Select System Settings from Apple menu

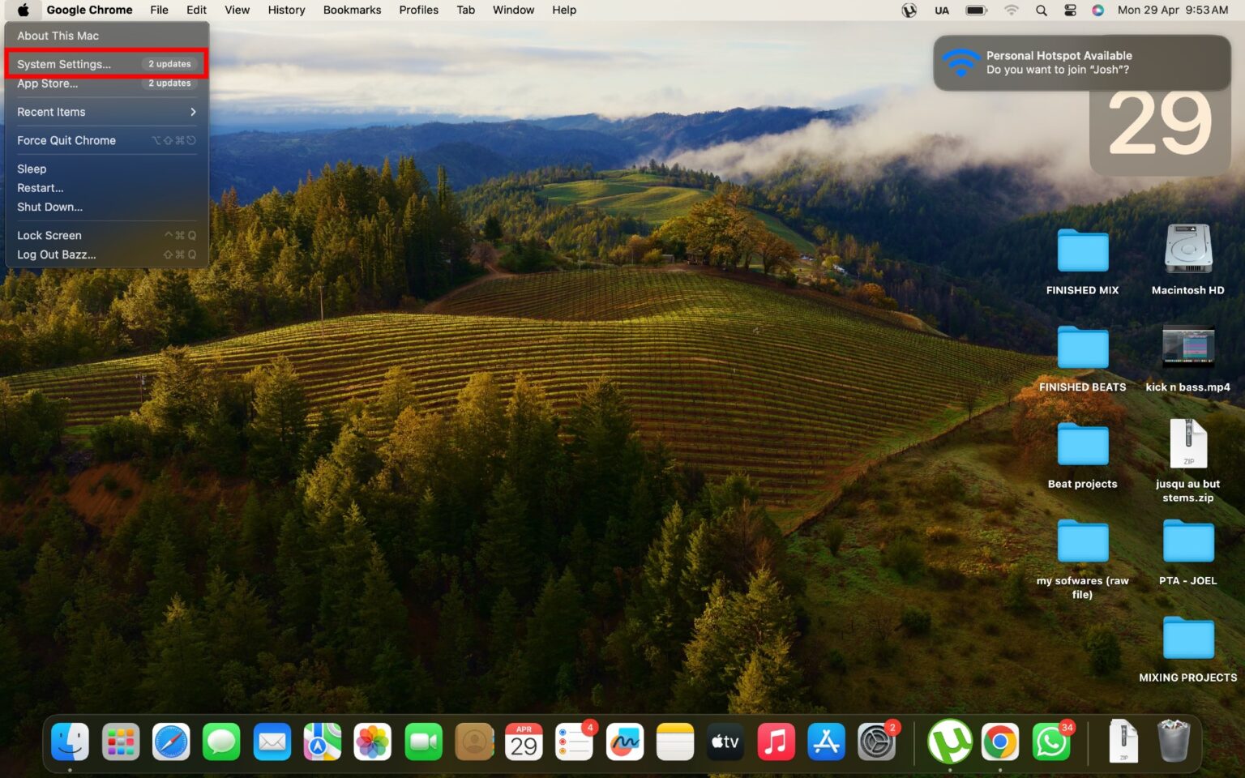coord(64,64)
